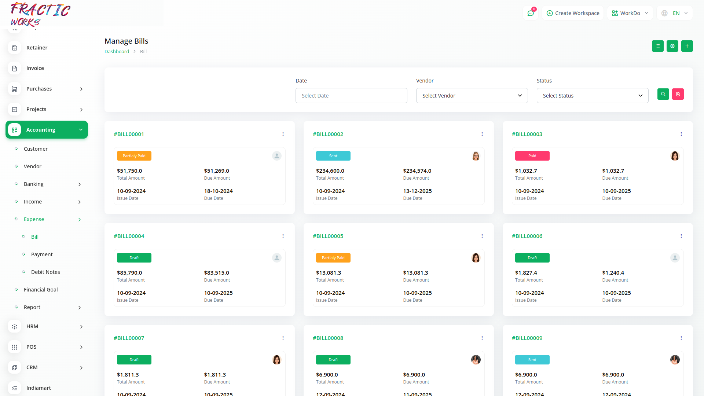Switch to the list view icon

pyautogui.click(x=657, y=46)
